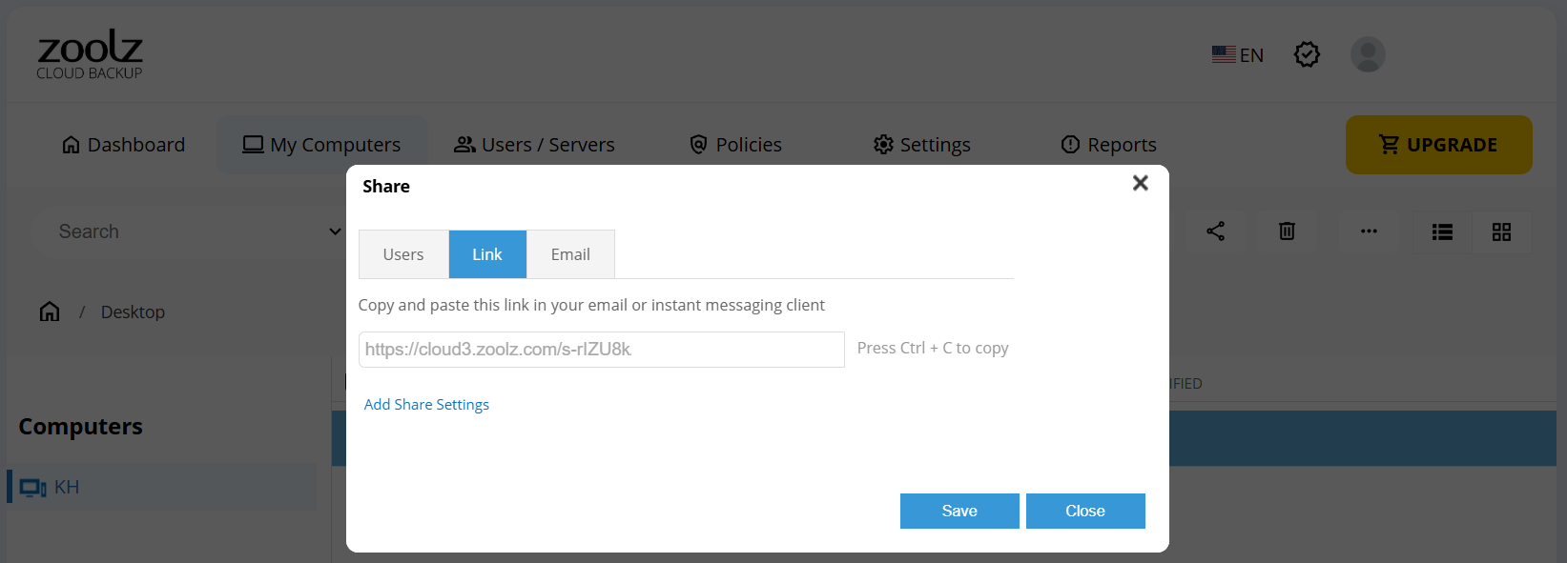Click the Save button
Screen dimensions: 1567x563
pyautogui.click(x=959, y=511)
